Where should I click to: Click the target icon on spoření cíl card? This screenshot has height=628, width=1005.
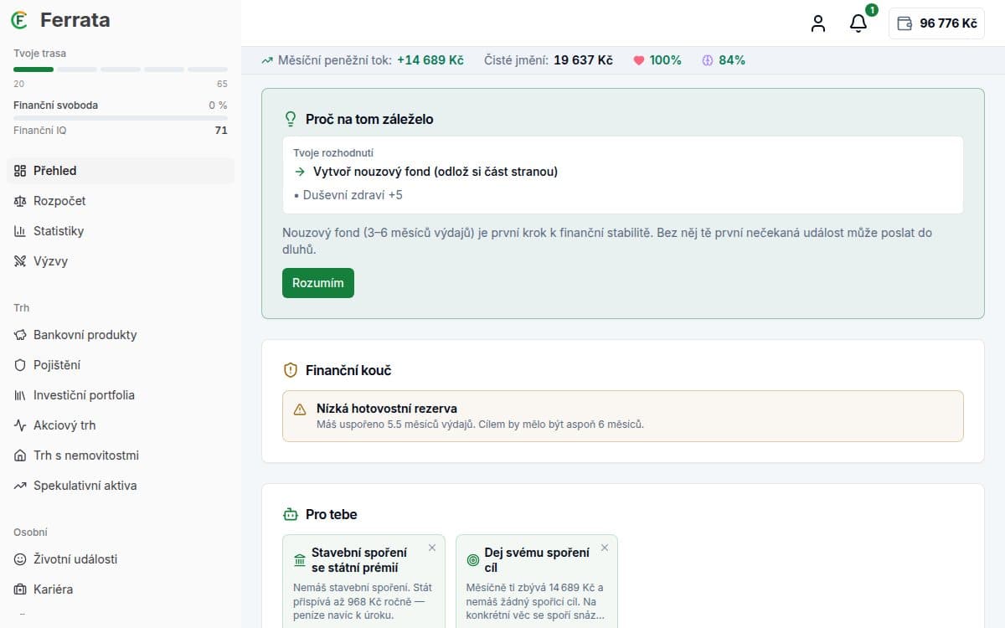coord(472,559)
